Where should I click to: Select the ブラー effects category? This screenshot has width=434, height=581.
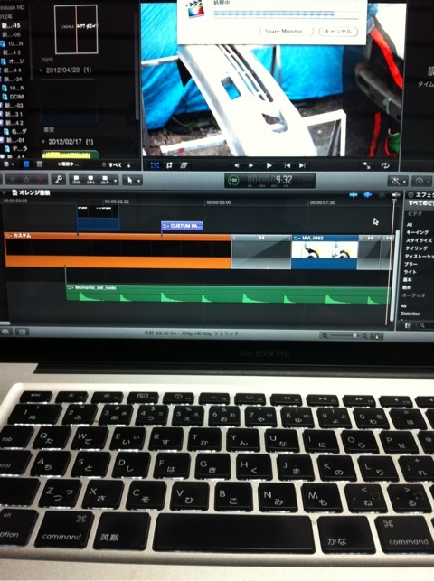411,264
